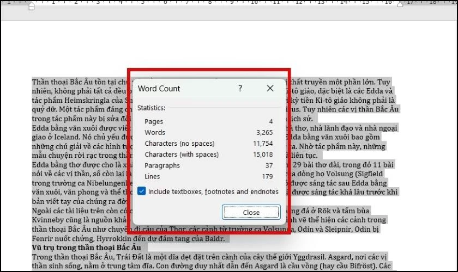Click the Characters (with spaces) value 15,018
The height and width of the screenshot is (272, 458).
[x=263, y=154]
